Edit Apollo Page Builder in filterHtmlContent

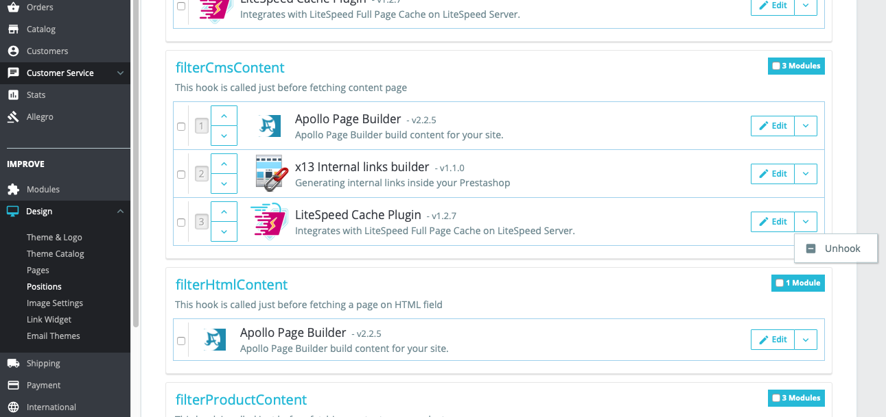pos(773,340)
